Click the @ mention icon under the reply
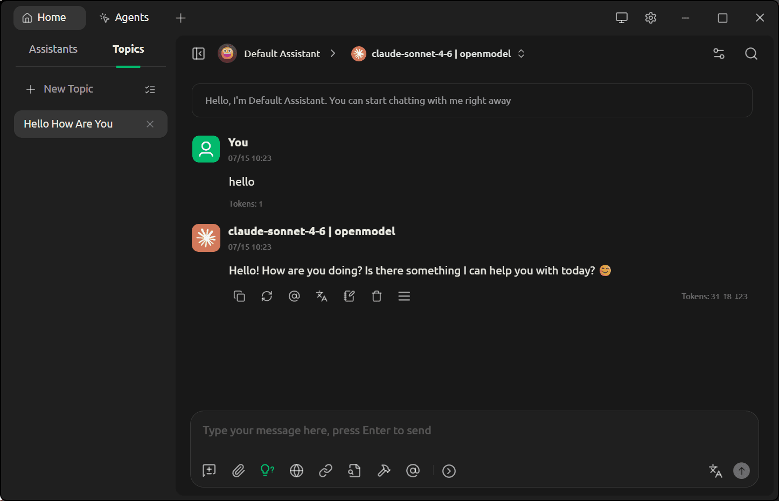The image size is (779, 501). tap(294, 296)
